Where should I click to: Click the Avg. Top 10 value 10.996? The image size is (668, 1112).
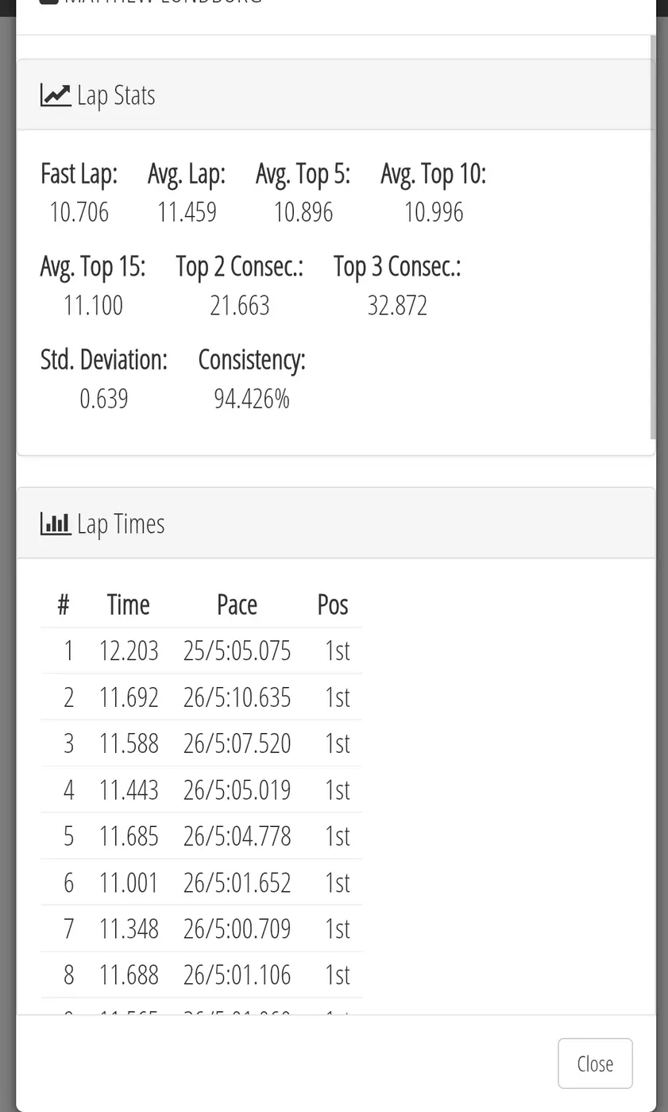point(434,212)
